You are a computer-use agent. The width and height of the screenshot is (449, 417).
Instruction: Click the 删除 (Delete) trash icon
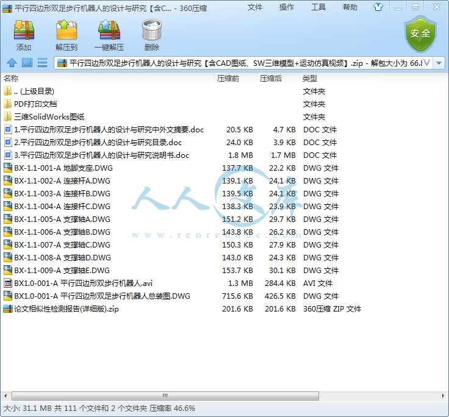(152, 30)
